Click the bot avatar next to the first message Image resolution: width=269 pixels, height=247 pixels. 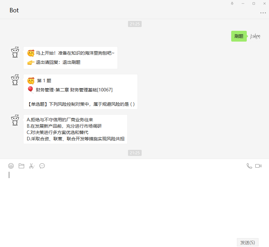(x=15, y=52)
